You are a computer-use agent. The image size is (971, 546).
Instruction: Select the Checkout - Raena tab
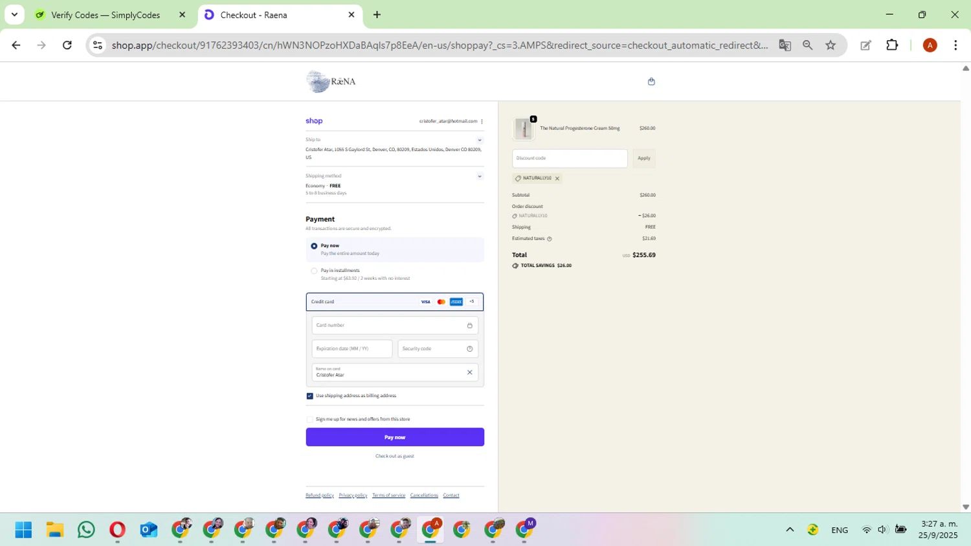click(280, 15)
